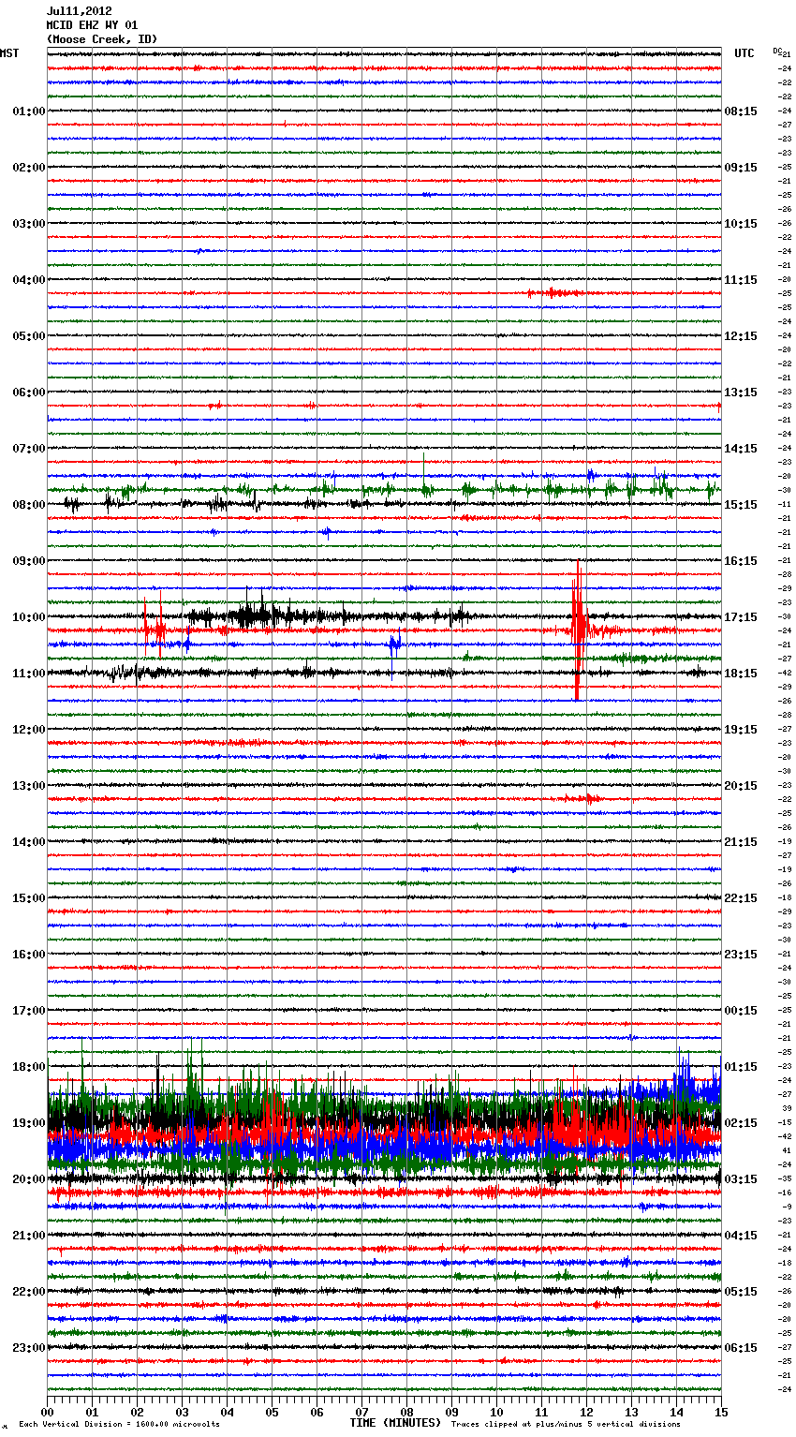Screen dimensions: 796x1437
Task: Click the location label "(Moose Creek, ID)"
Action: (x=102, y=39)
